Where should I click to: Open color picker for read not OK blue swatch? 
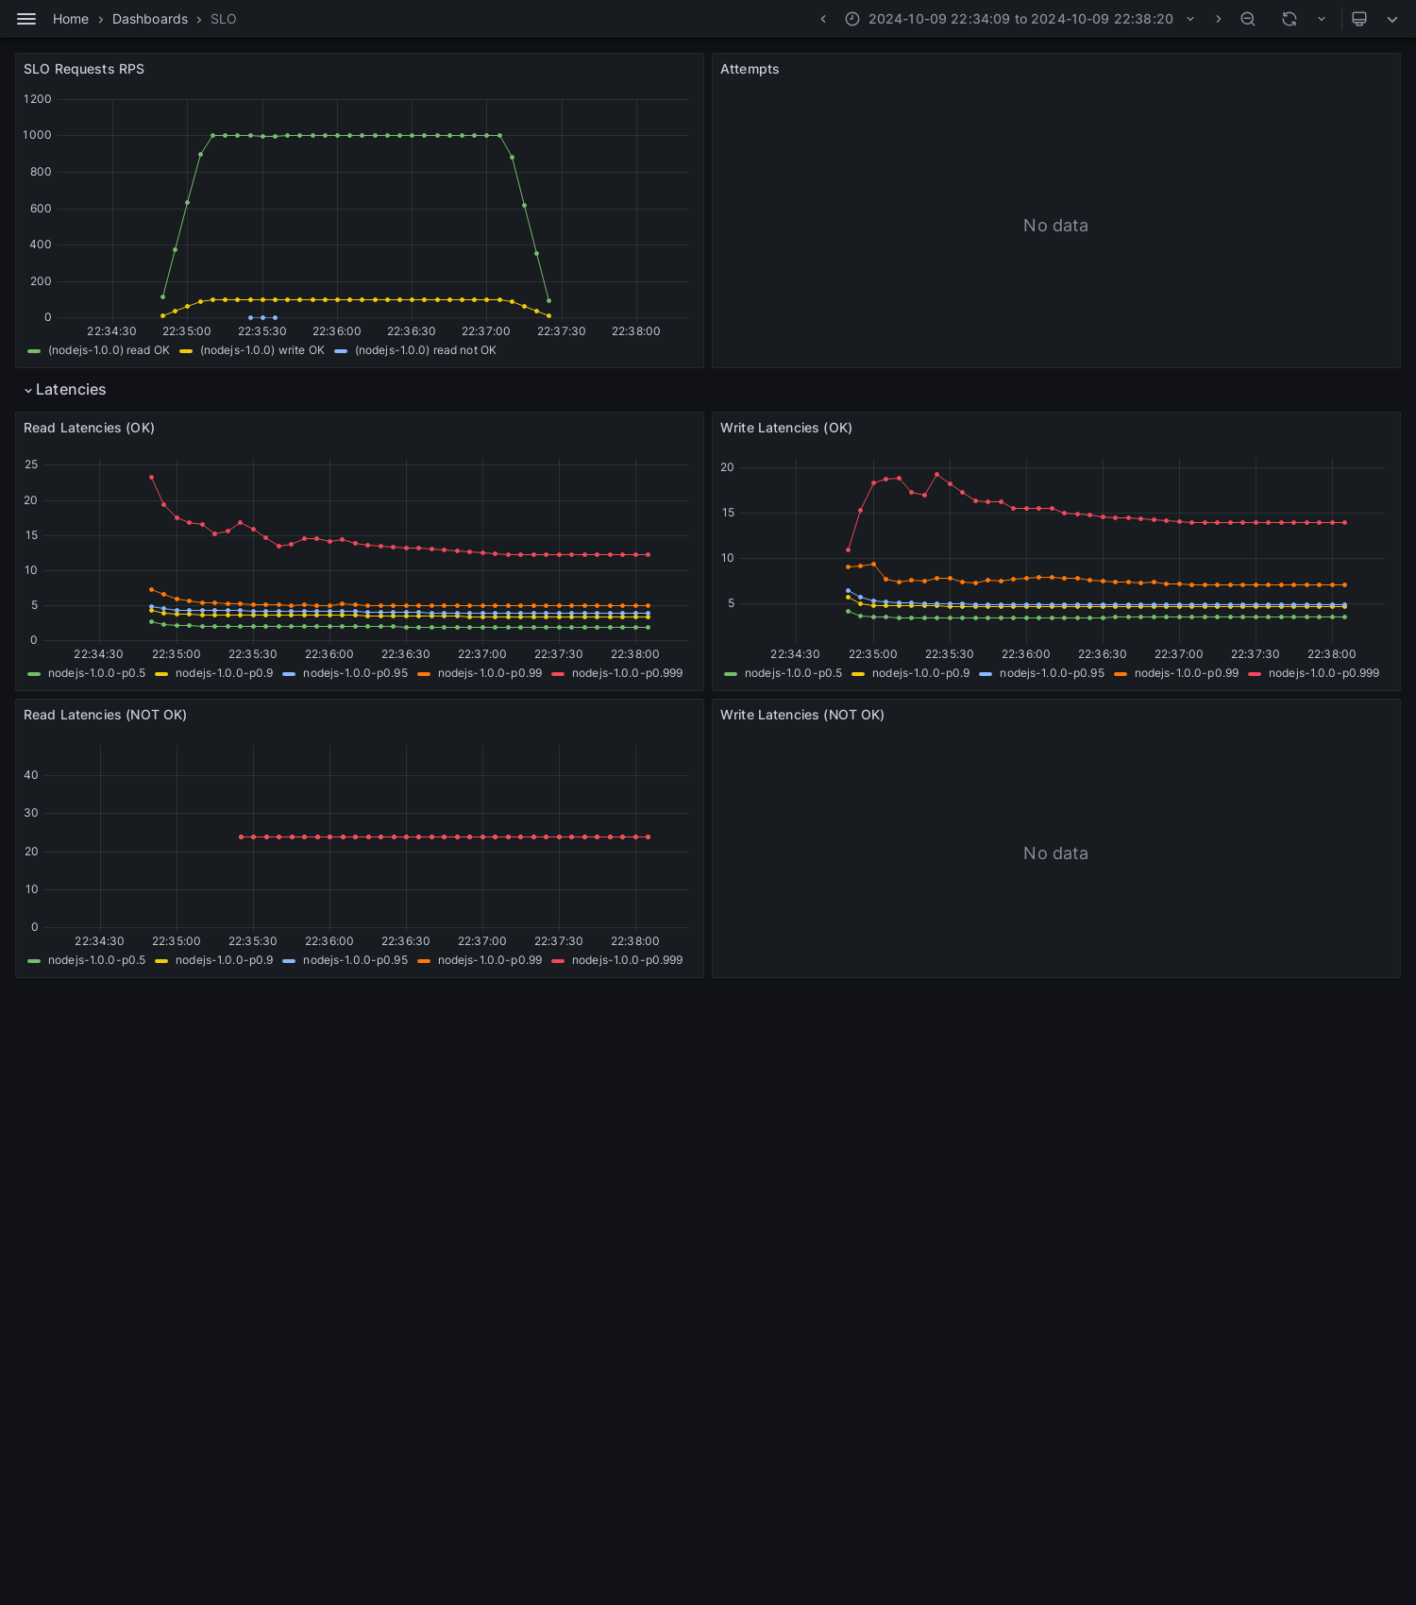click(x=341, y=351)
